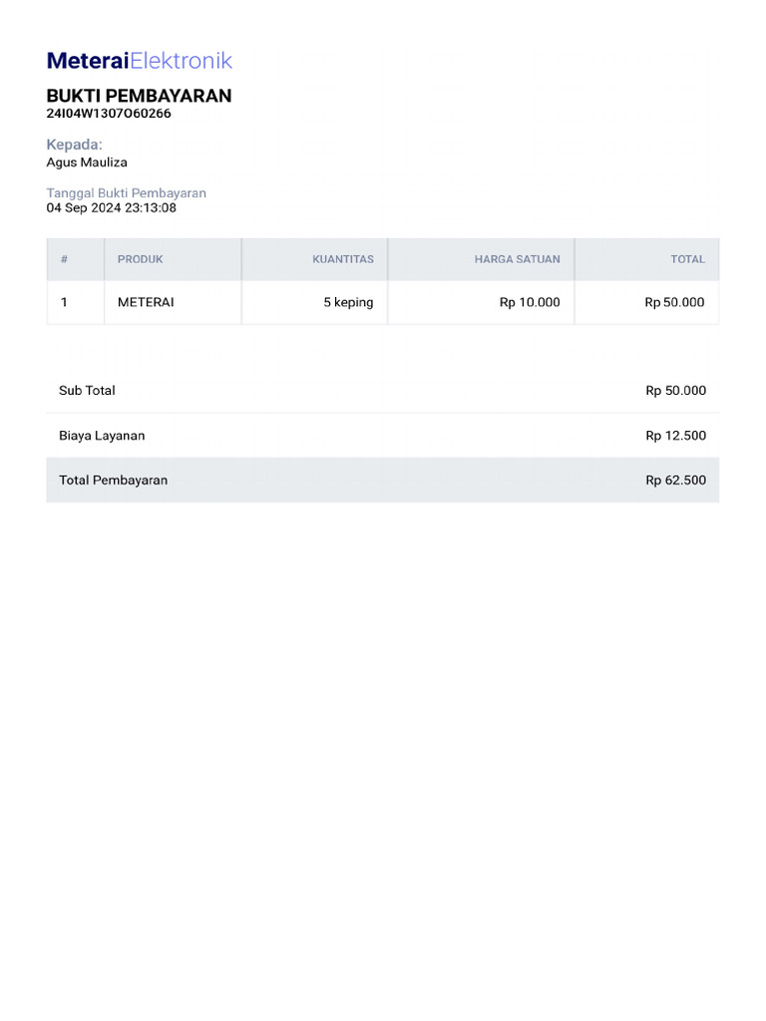Click the Total Pembayaran Rp 62.500 amount
This screenshot has width=766, height=1021.
point(676,481)
